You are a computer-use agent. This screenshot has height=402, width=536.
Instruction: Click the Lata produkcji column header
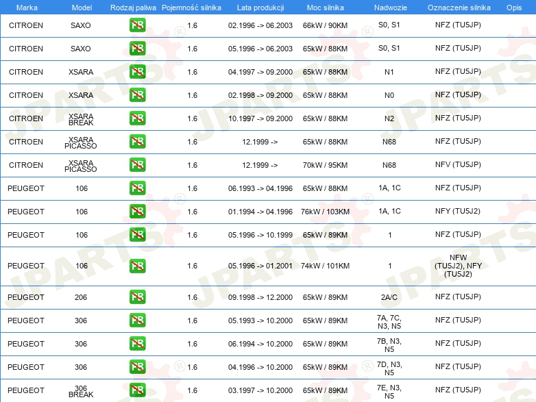tap(260, 8)
